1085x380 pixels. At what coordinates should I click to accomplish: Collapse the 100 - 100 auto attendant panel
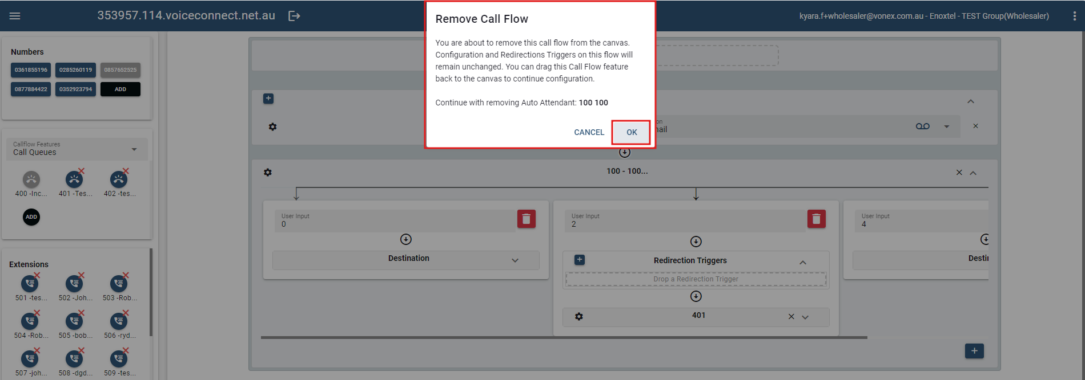973,173
